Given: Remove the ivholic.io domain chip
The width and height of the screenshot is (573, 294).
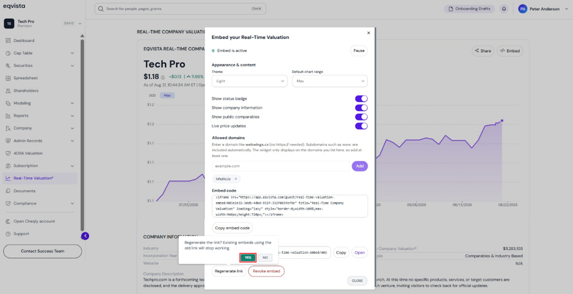Looking at the screenshot, I should coord(236,179).
